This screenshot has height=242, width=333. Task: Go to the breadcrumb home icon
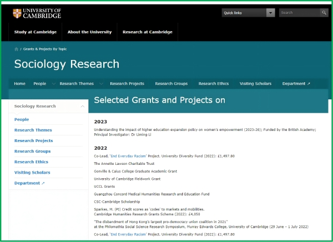[16, 49]
